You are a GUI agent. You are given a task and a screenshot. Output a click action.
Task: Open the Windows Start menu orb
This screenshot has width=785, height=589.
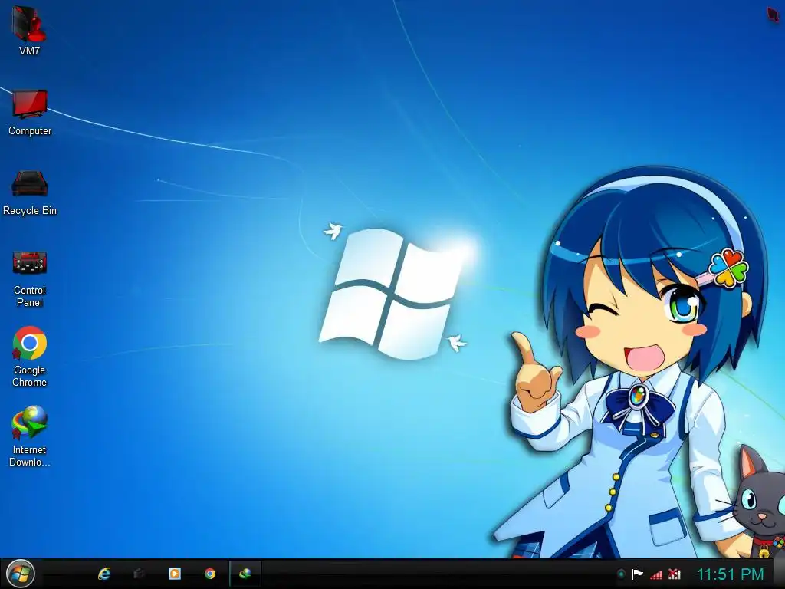click(21, 574)
